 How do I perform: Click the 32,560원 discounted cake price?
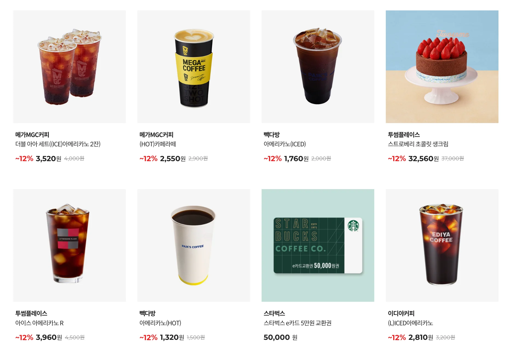tap(423, 158)
